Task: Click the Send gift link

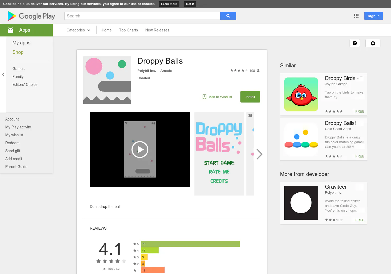Action: [x=13, y=151]
